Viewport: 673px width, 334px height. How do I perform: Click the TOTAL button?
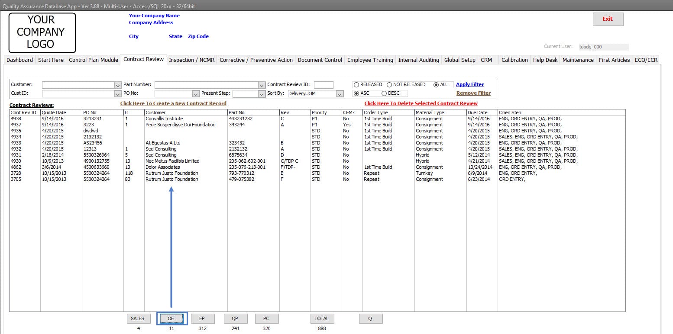321,318
